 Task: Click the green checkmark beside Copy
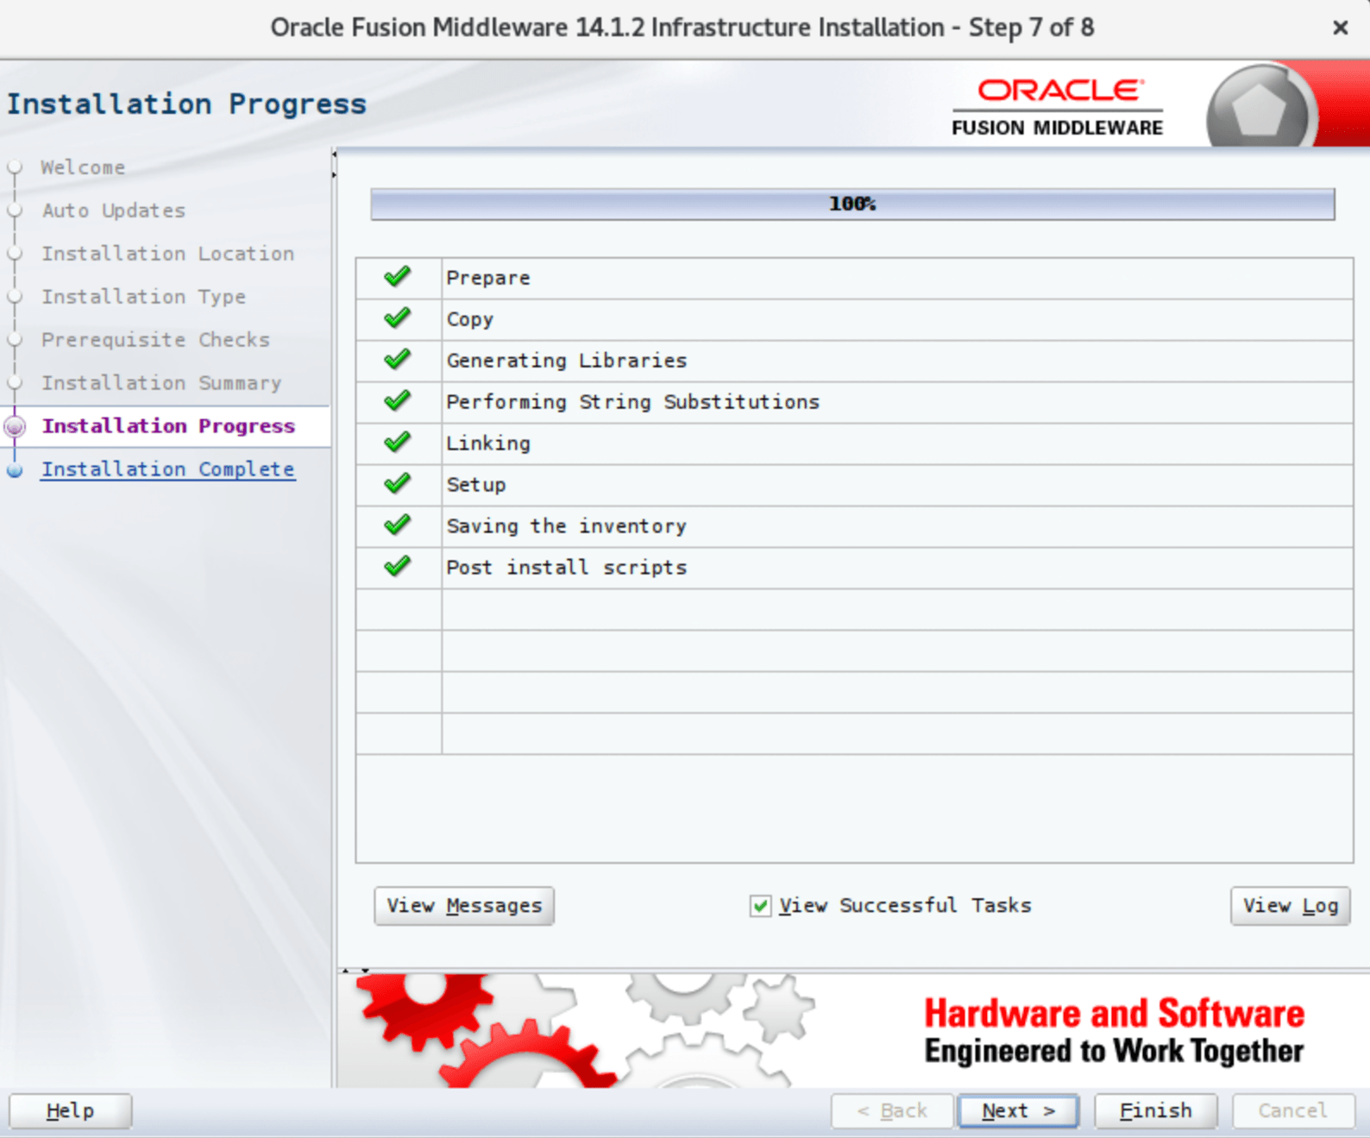coord(397,318)
